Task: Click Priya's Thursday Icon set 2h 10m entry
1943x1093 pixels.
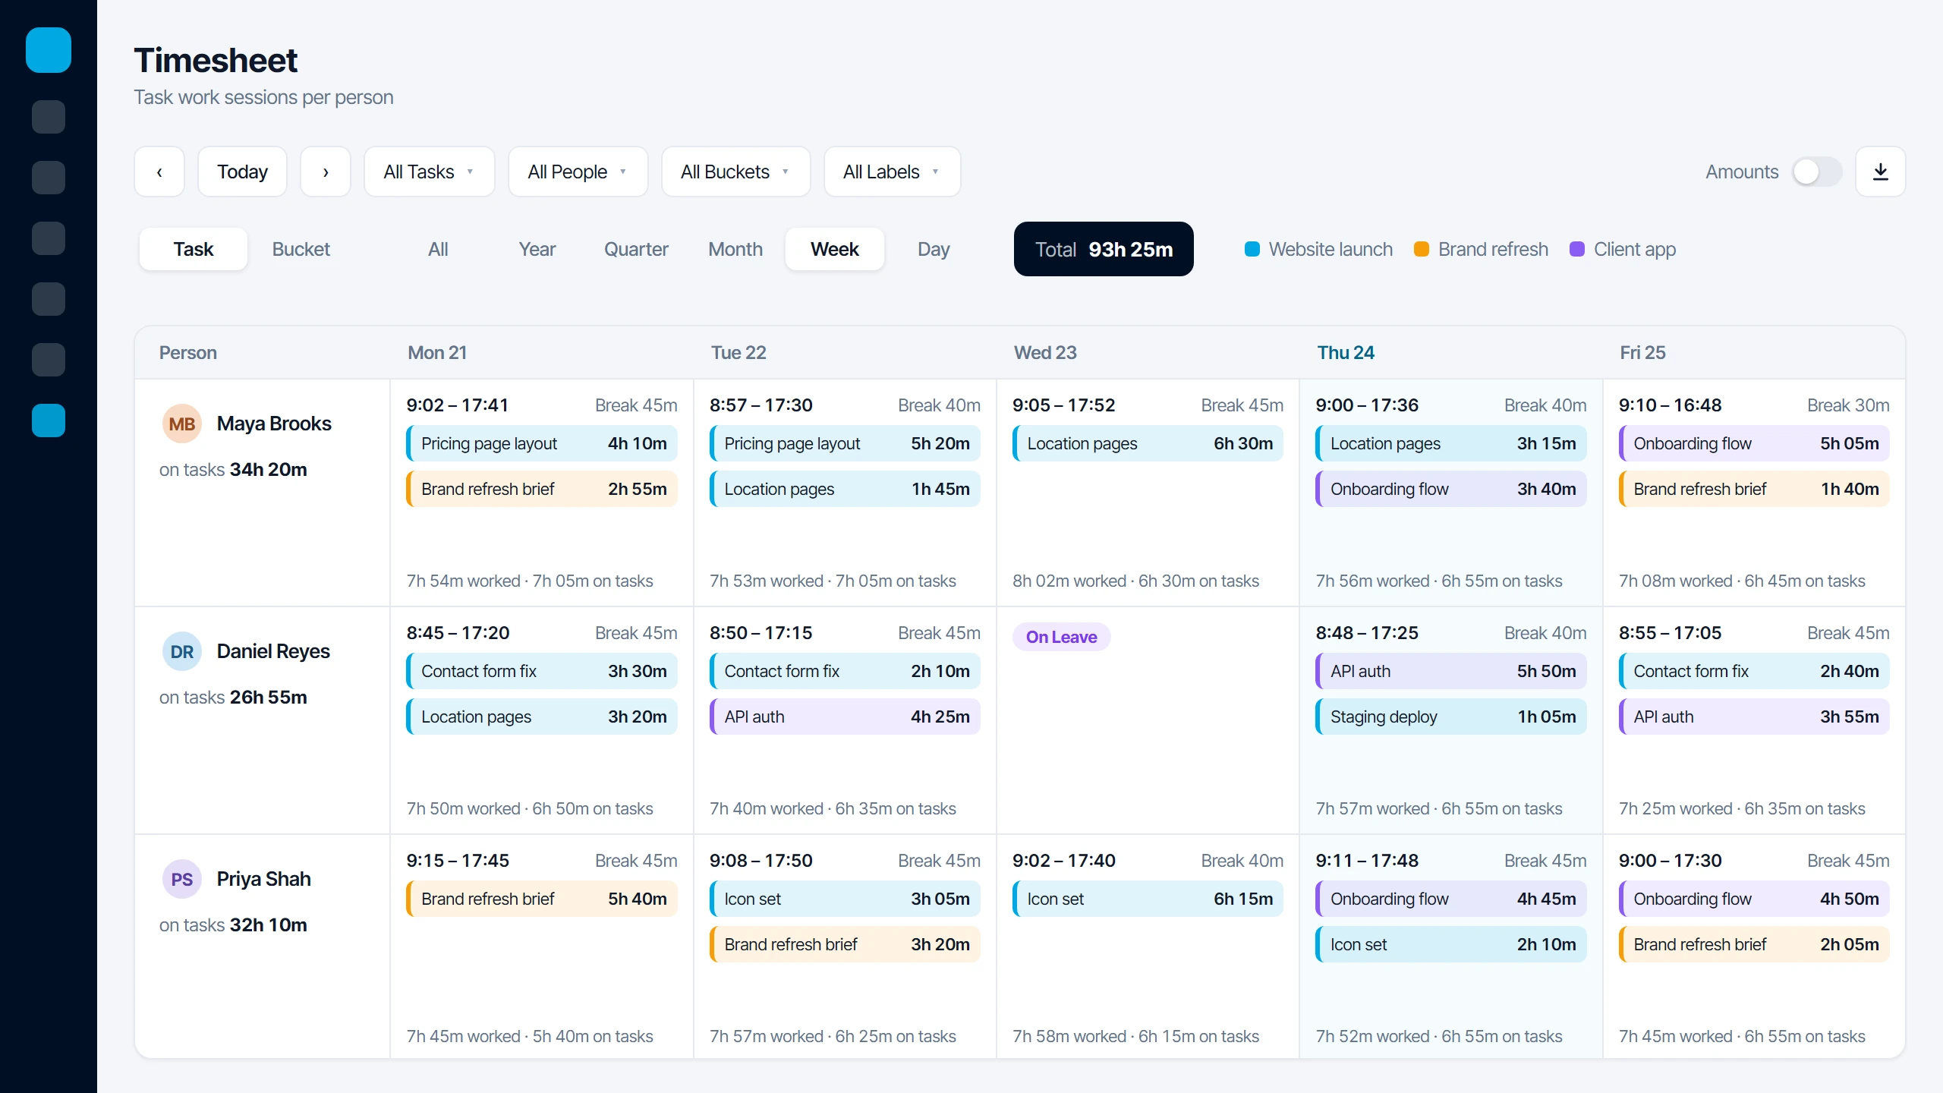Action: (1451, 944)
